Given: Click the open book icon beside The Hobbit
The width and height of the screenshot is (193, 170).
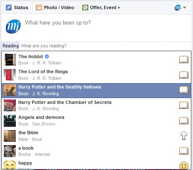Looking at the screenshot, I should click(x=184, y=59).
